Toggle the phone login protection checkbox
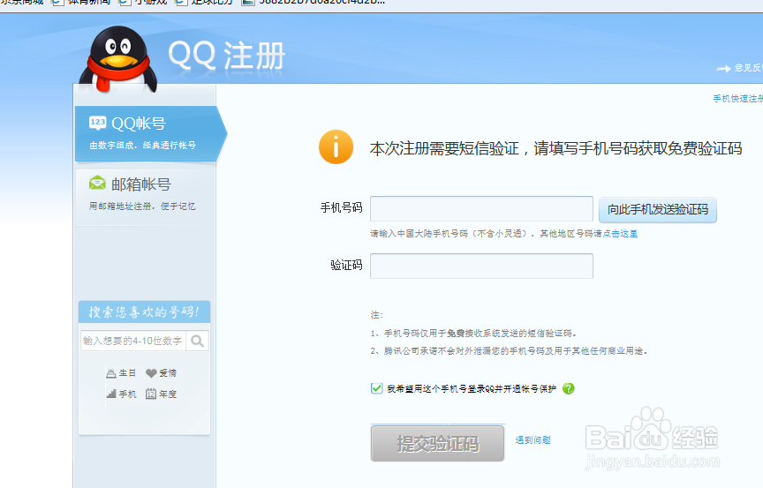763x488 pixels. [x=376, y=388]
